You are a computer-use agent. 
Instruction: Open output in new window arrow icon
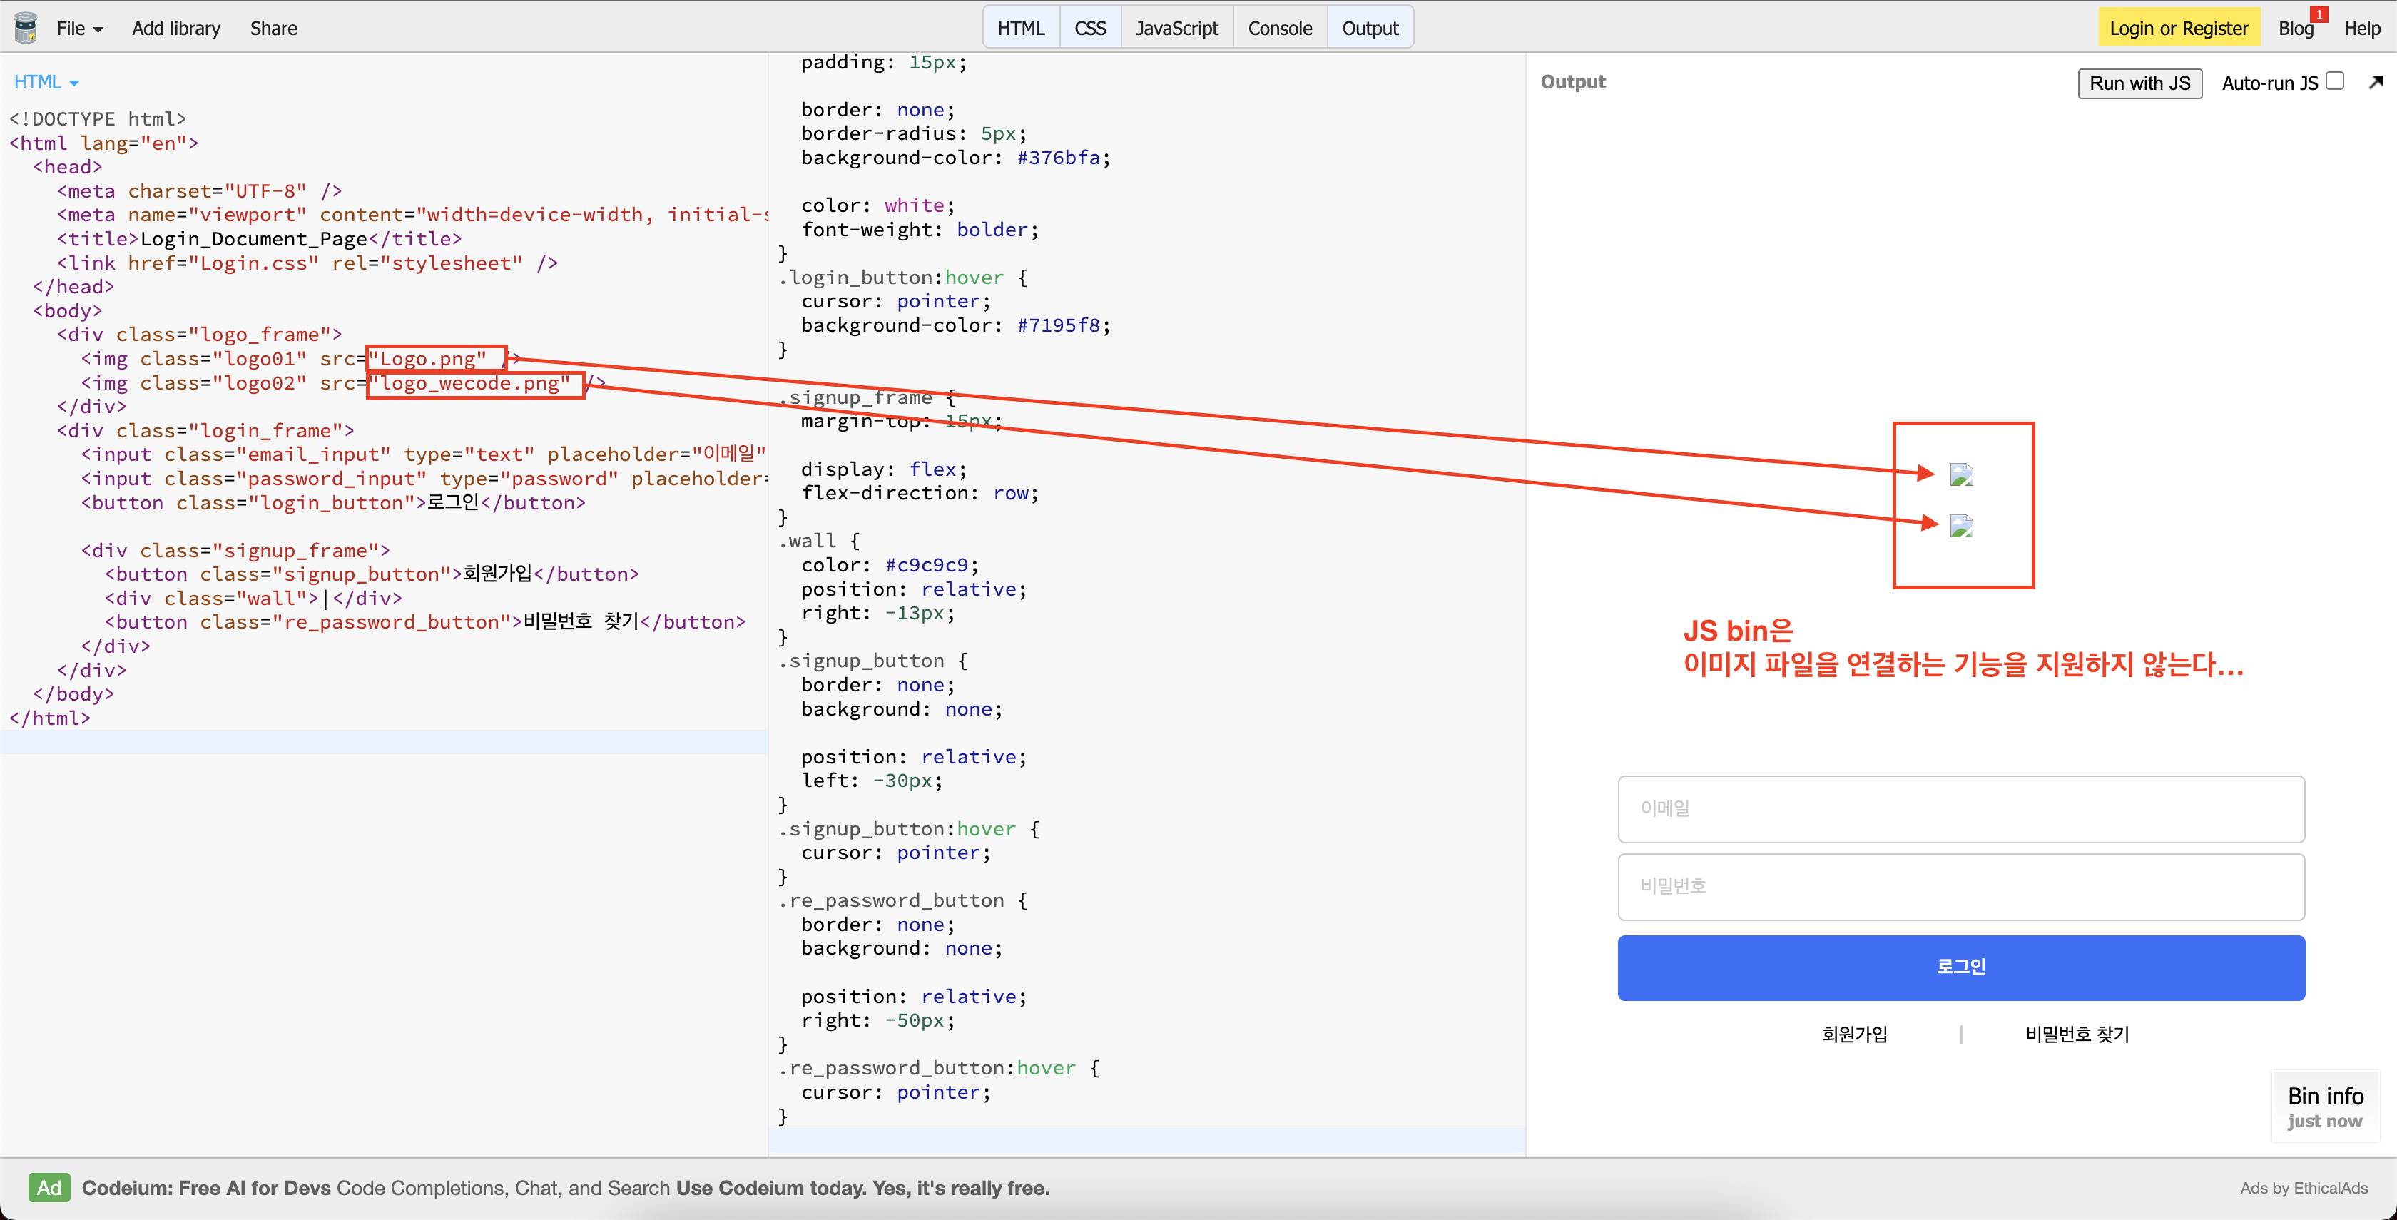coord(2376,82)
